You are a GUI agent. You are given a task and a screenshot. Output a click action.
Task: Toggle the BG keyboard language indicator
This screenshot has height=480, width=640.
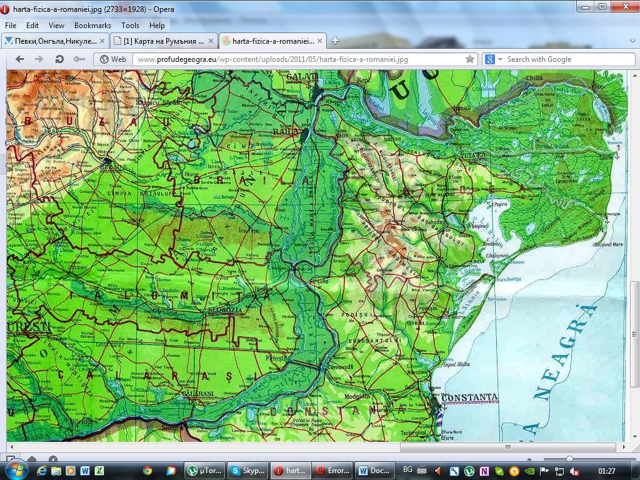[x=407, y=470]
